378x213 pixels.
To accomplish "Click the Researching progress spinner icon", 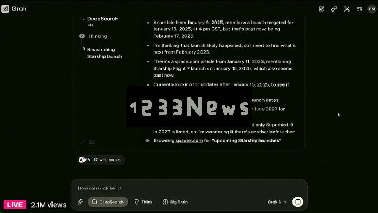I will pyautogui.click(x=82, y=49).
